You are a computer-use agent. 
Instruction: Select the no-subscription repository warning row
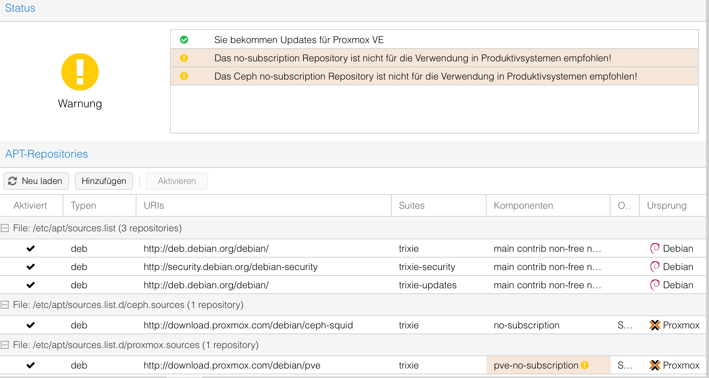point(412,58)
